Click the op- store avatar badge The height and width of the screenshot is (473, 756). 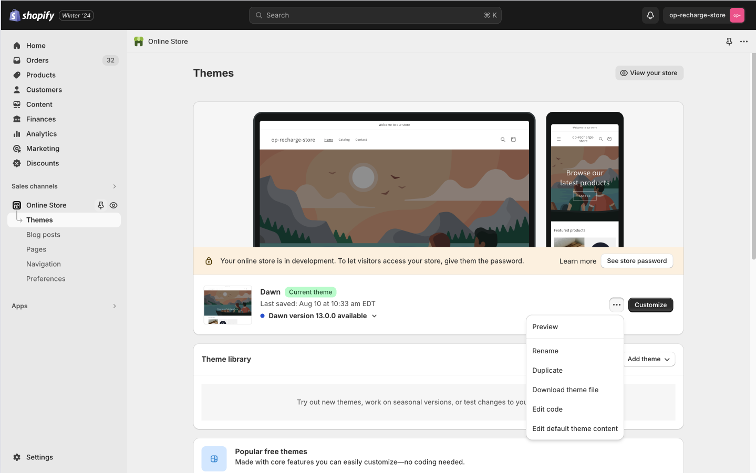click(x=737, y=15)
